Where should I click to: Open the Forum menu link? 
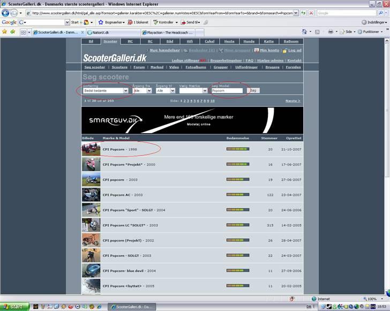coord(139,67)
